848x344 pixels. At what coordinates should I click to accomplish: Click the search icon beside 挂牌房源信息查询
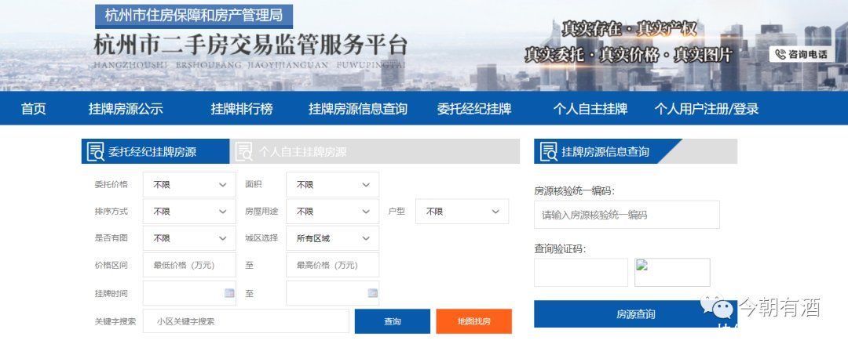click(548, 151)
